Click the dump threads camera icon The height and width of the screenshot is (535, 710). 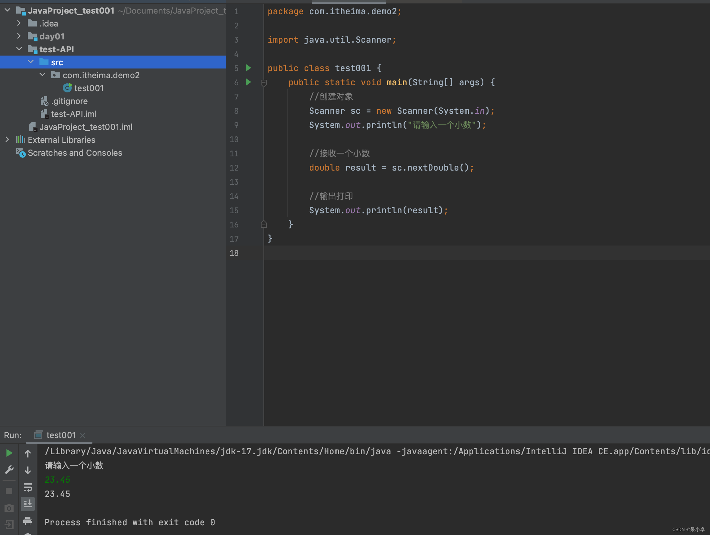(9, 508)
